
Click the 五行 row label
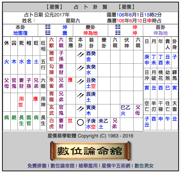(43, 64)
